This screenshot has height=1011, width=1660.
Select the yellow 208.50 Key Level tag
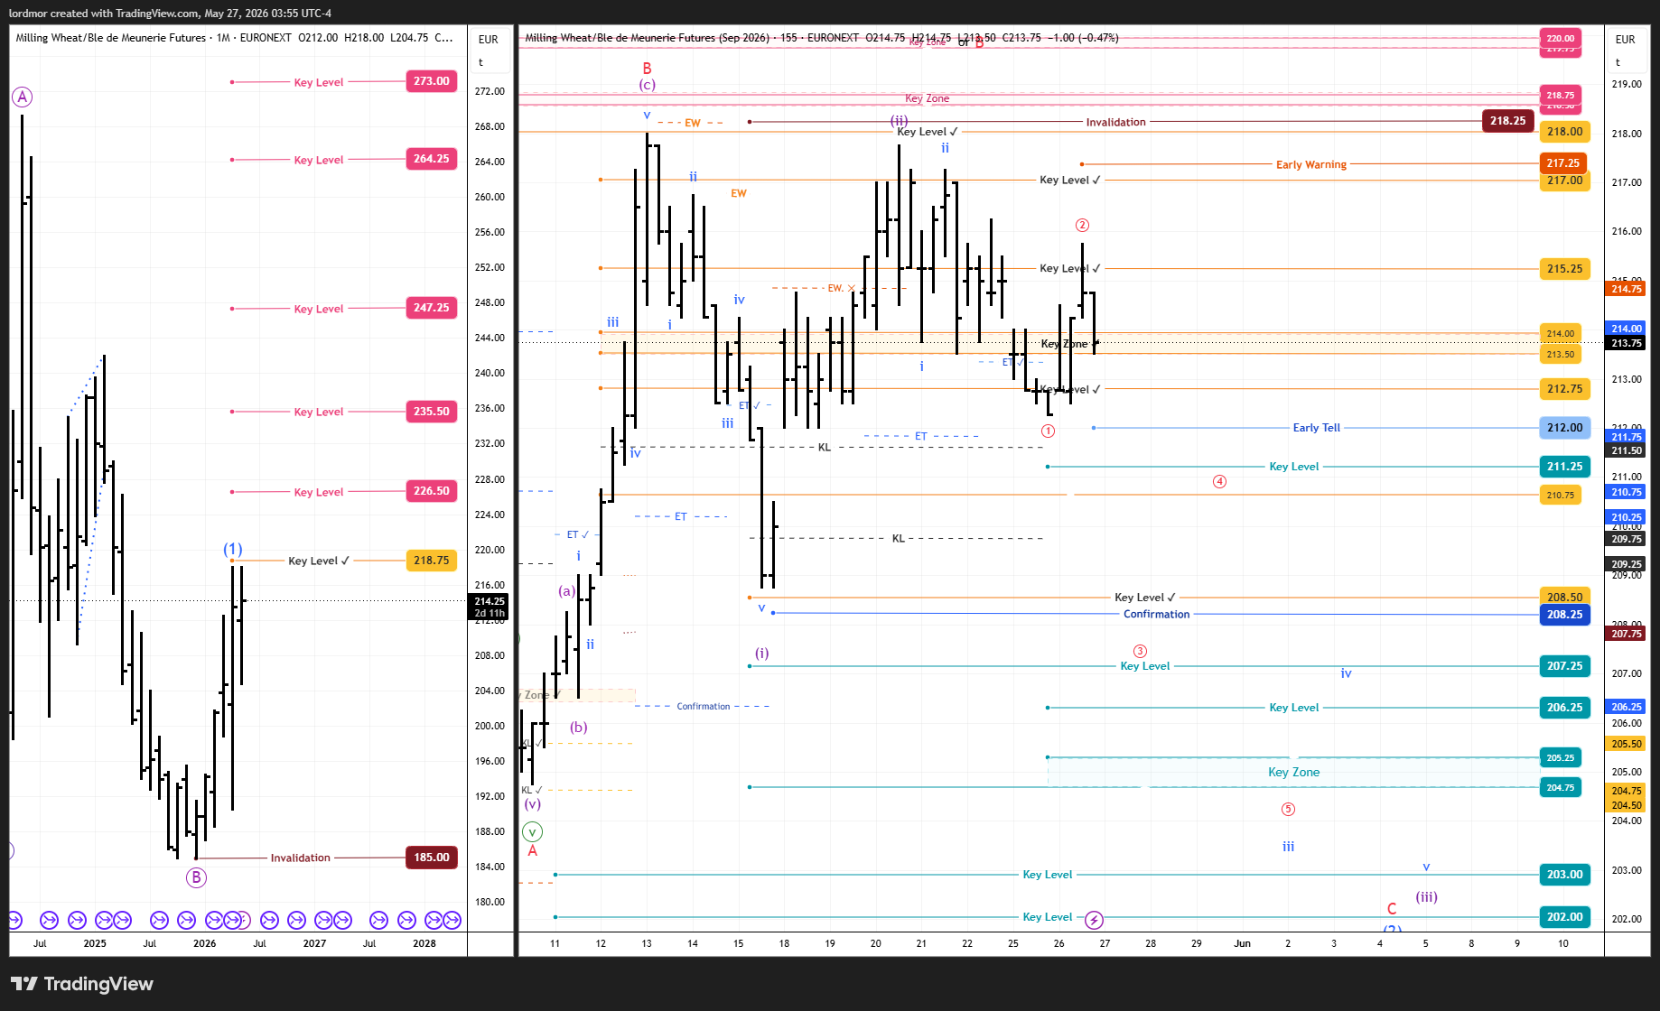(x=1565, y=598)
